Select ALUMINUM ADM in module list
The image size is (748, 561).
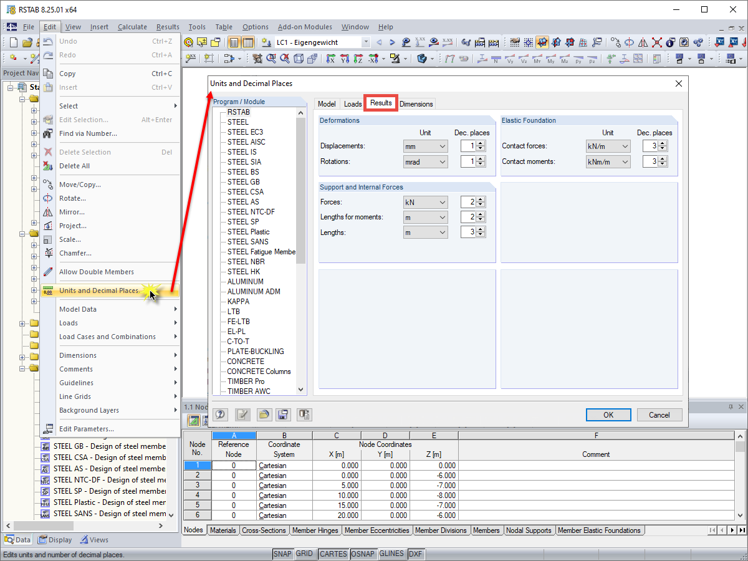(254, 291)
